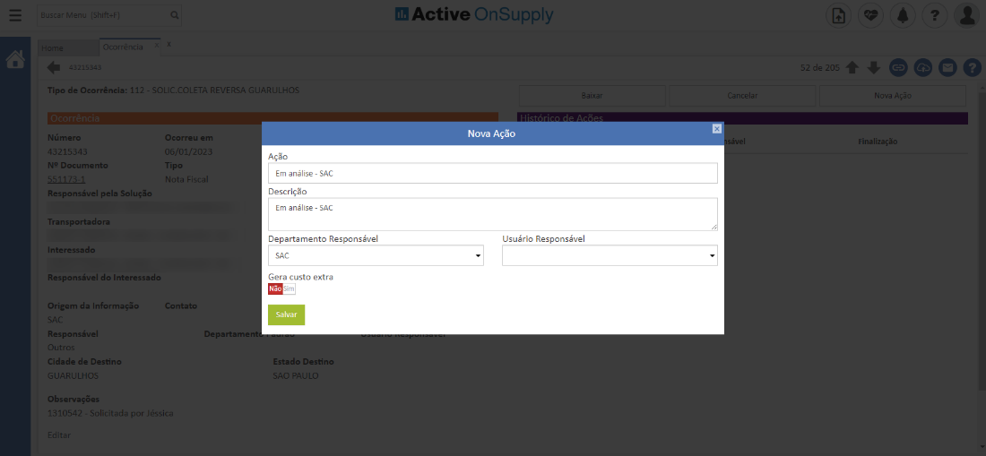
Task: Expand Usuário Responsável dropdown
Action: point(610,256)
